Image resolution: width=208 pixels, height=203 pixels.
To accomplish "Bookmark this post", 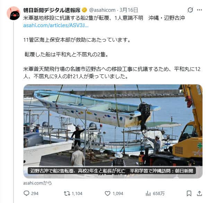I will click(x=189, y=193).
